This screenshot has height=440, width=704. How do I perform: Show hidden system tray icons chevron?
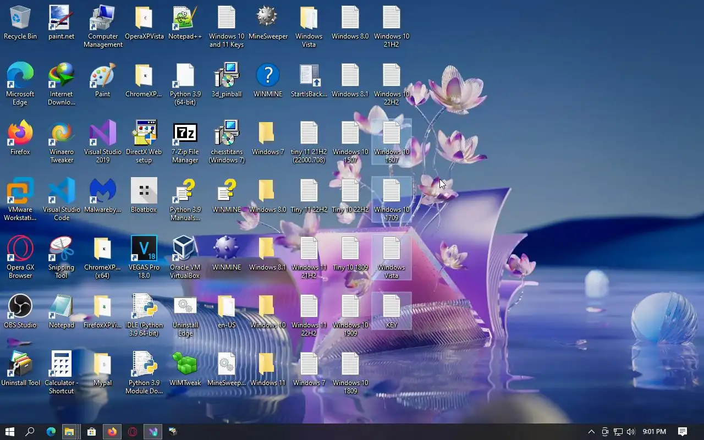591,432
